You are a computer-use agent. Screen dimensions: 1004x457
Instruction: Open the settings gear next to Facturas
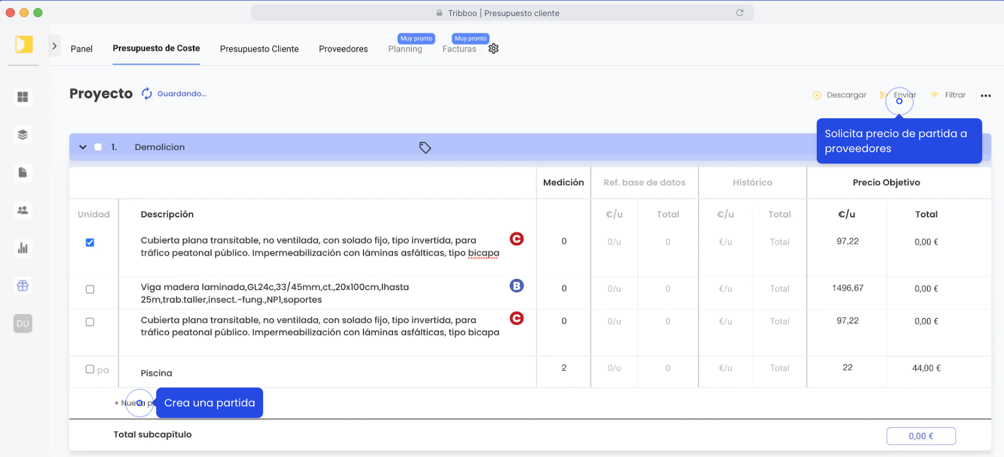tap(493, 49)
